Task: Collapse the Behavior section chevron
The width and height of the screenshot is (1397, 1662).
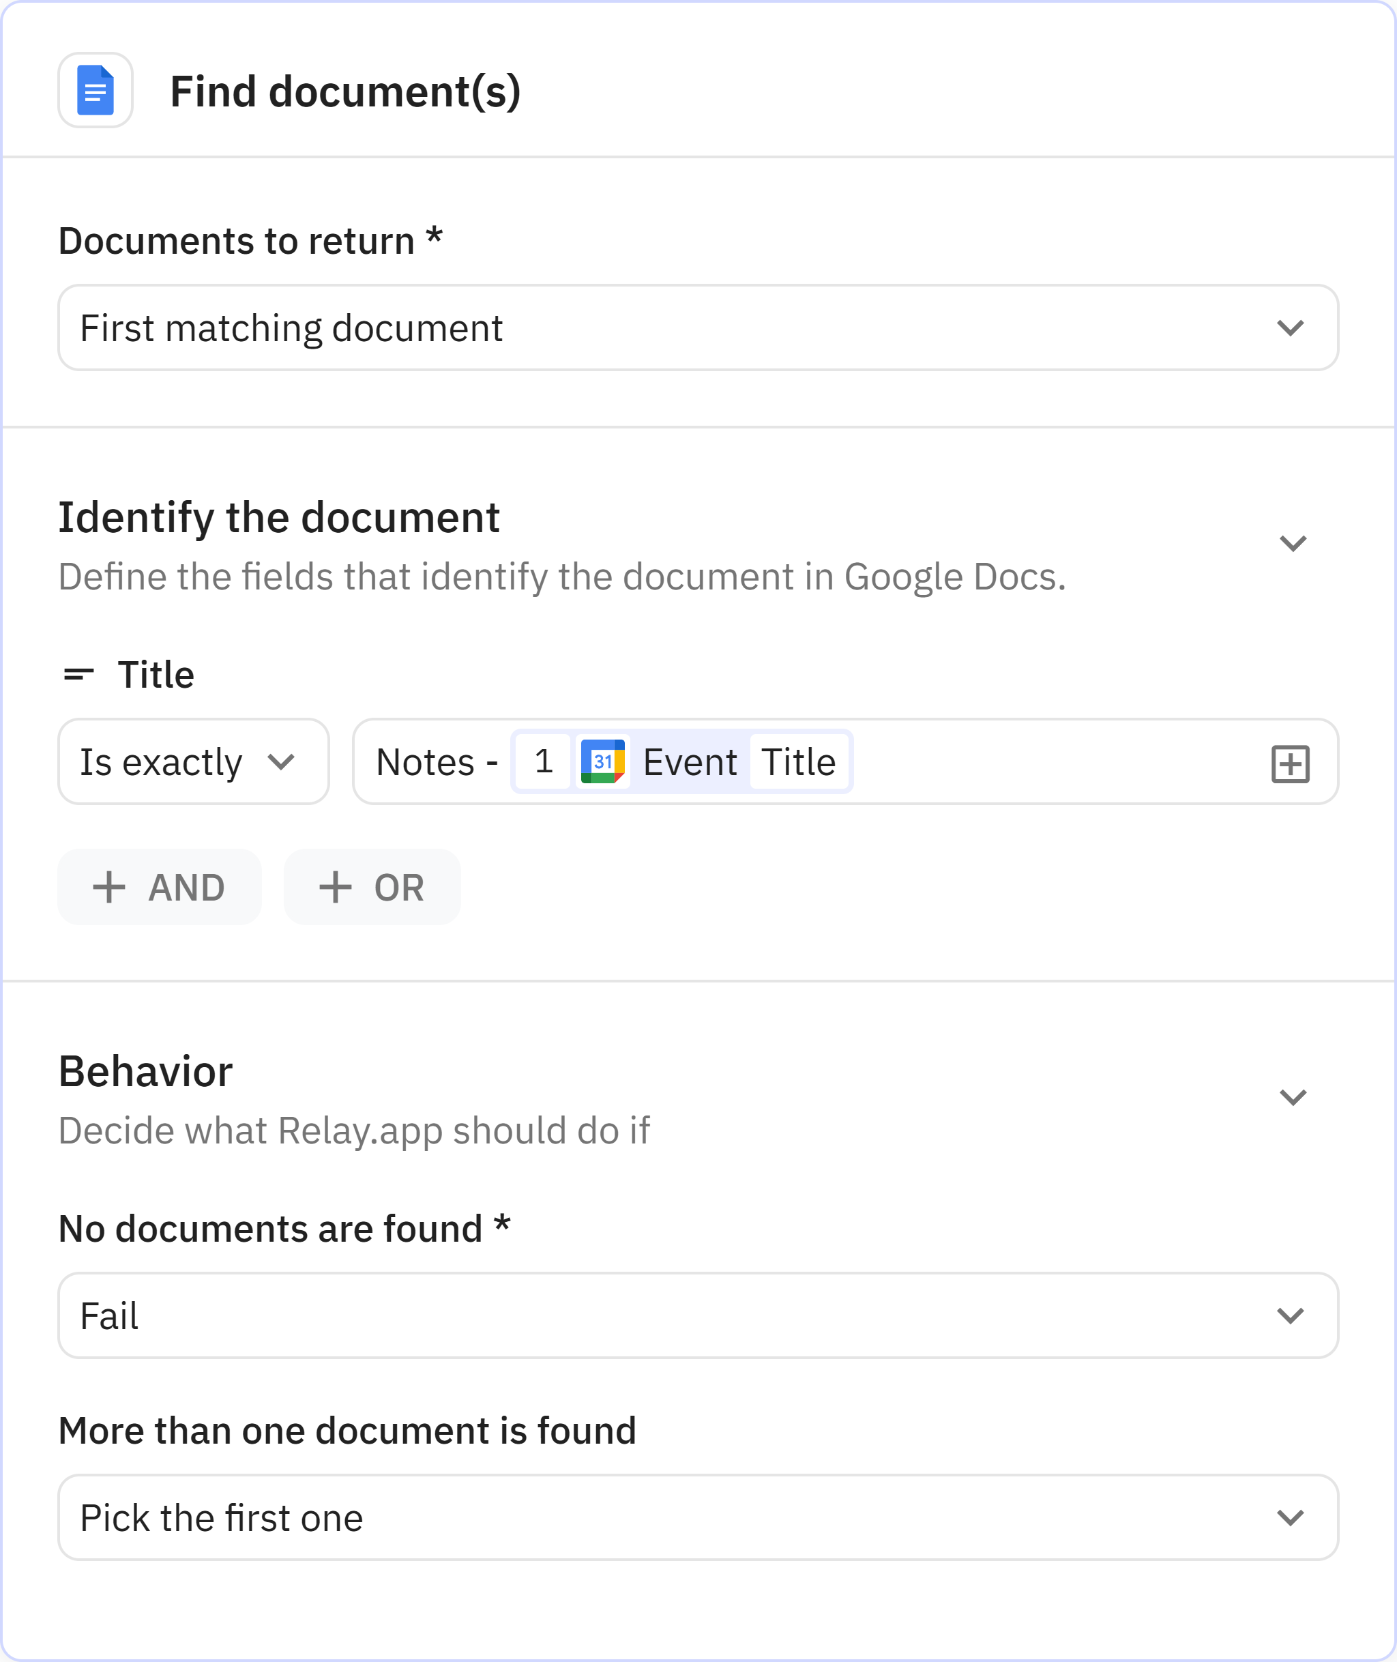Action: 1293,1097
